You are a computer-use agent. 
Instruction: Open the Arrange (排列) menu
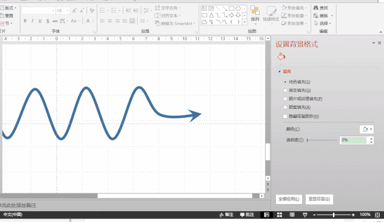click(255, 15)
